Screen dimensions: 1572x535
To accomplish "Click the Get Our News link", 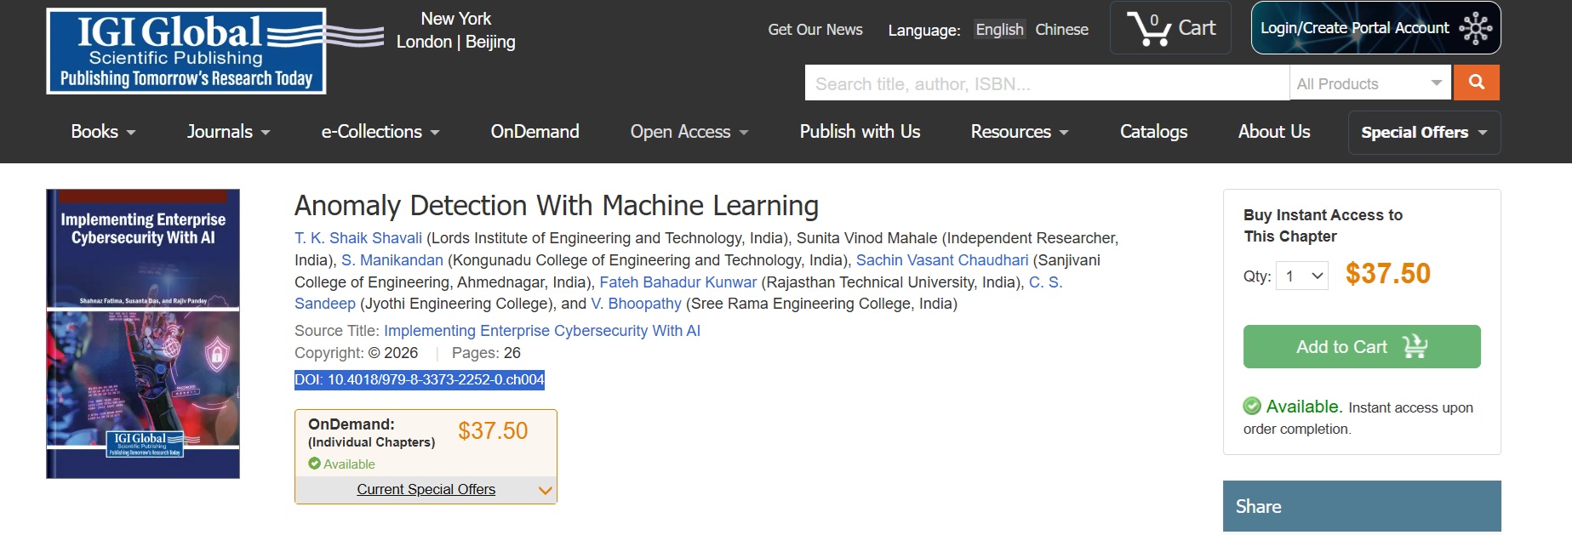I will (x=815, y=30).
